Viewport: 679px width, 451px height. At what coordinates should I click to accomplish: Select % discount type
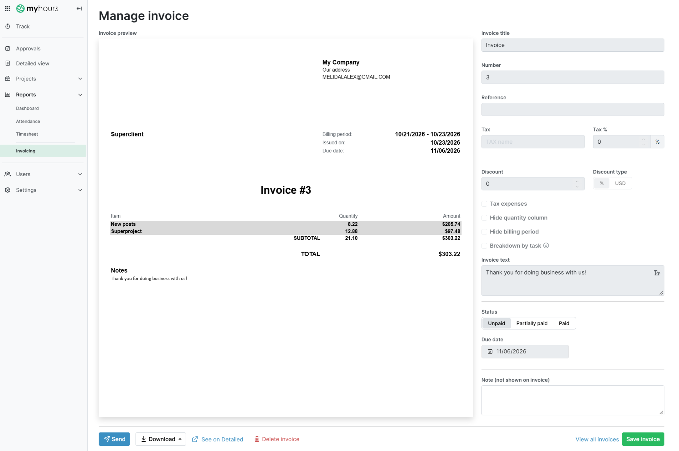pos(601,183)
